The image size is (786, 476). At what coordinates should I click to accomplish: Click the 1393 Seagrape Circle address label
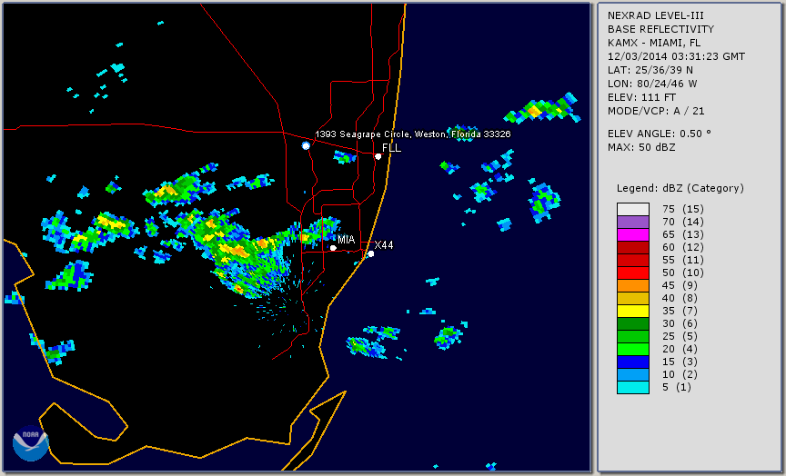click(x=412, y=134)
